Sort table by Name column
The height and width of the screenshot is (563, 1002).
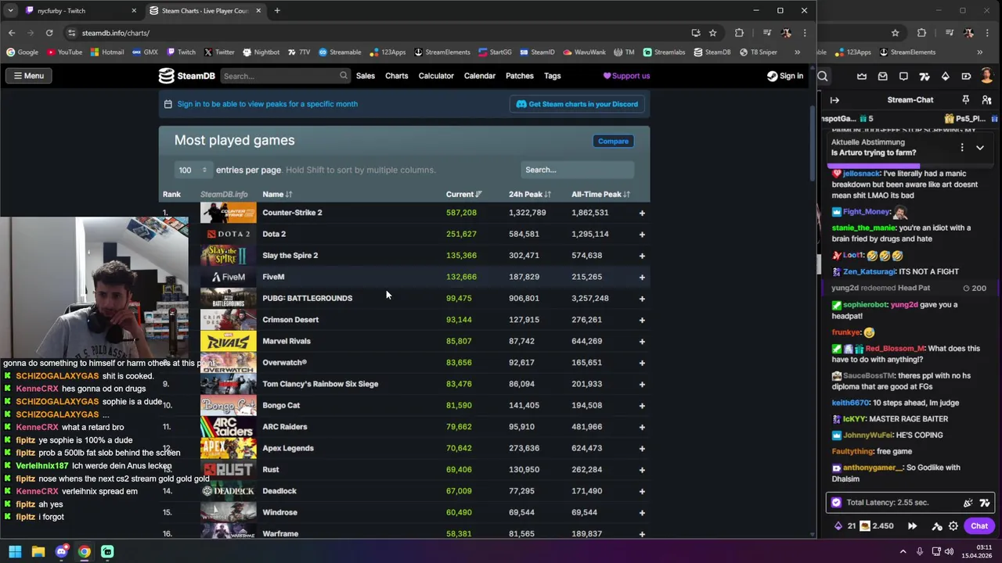(277, 194)
